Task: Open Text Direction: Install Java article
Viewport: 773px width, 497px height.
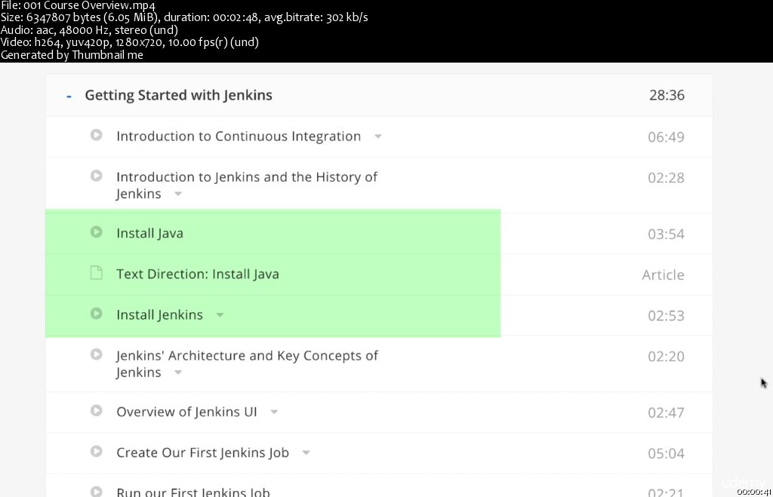Action: (198, 275)
